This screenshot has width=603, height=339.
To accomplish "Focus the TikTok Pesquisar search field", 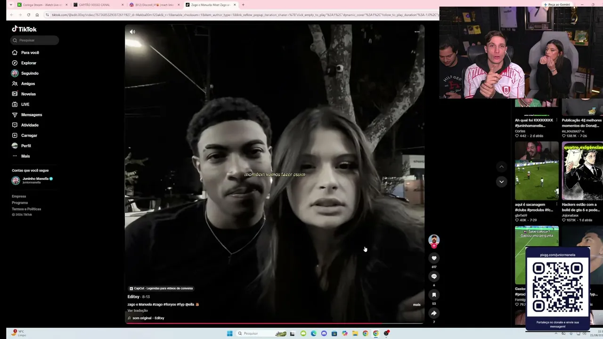I will click(x=35, y=40).
